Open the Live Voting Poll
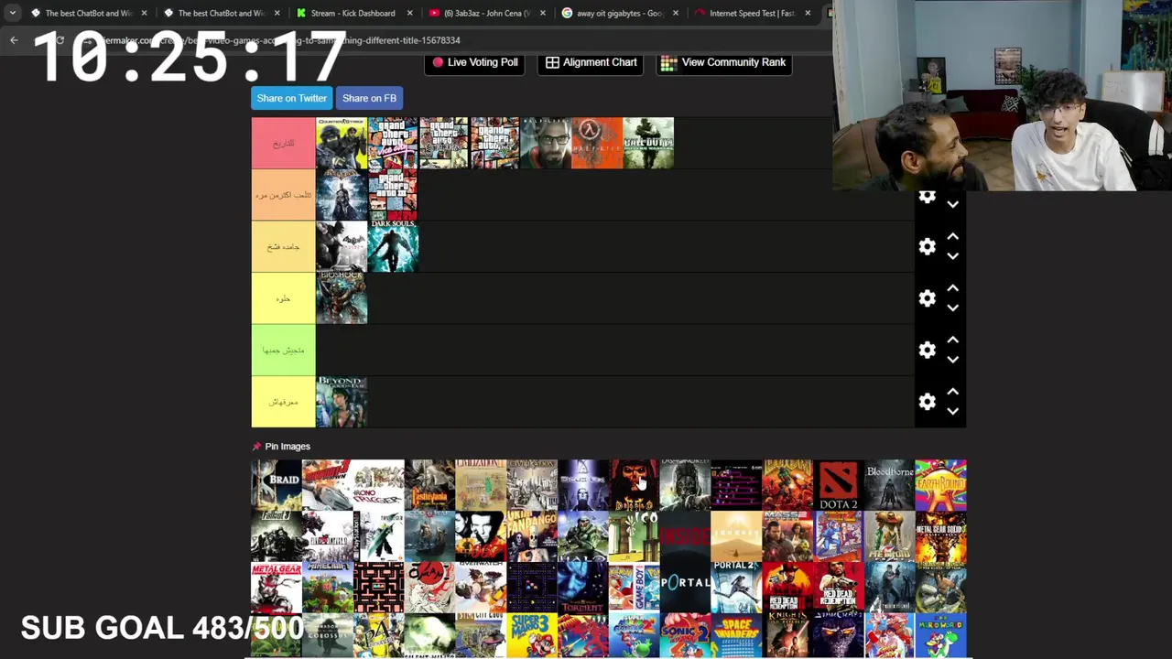This screenshot has width=1172, height=659. 474,62
